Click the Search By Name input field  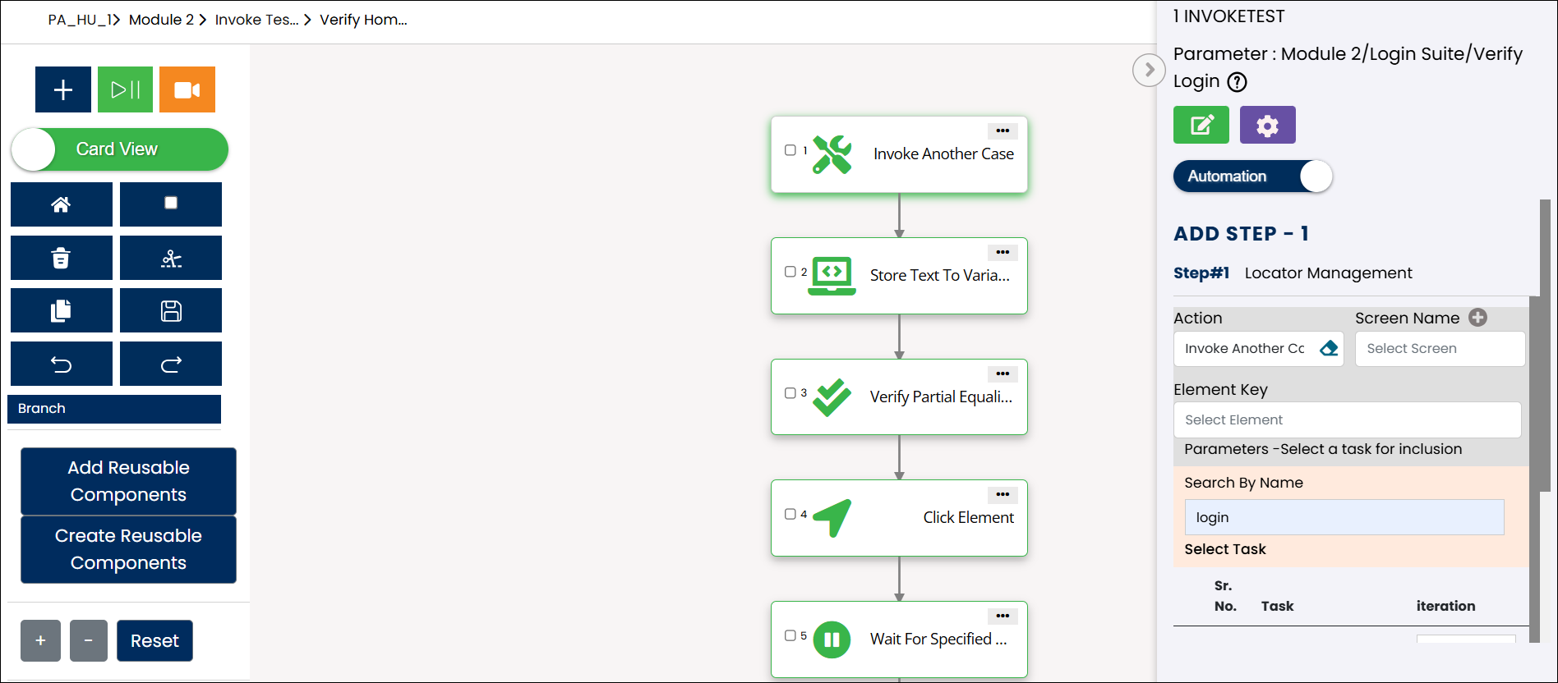point(1344,517)
